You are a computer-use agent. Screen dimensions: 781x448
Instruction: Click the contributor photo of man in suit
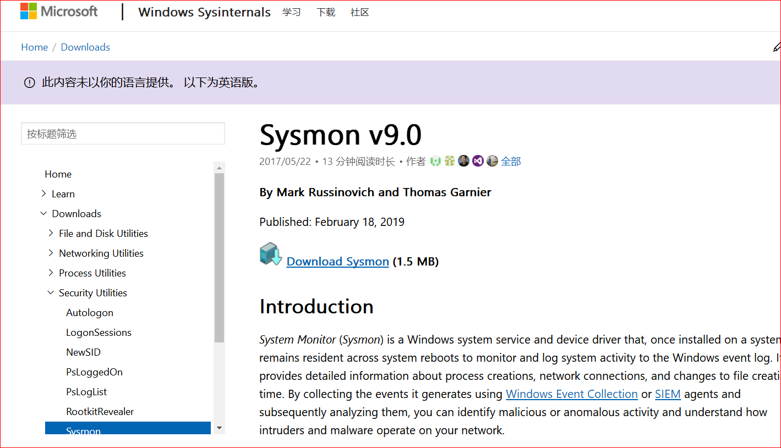click(x=464, y=161)
